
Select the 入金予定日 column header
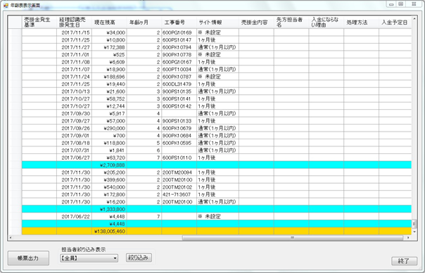(395, 23)
